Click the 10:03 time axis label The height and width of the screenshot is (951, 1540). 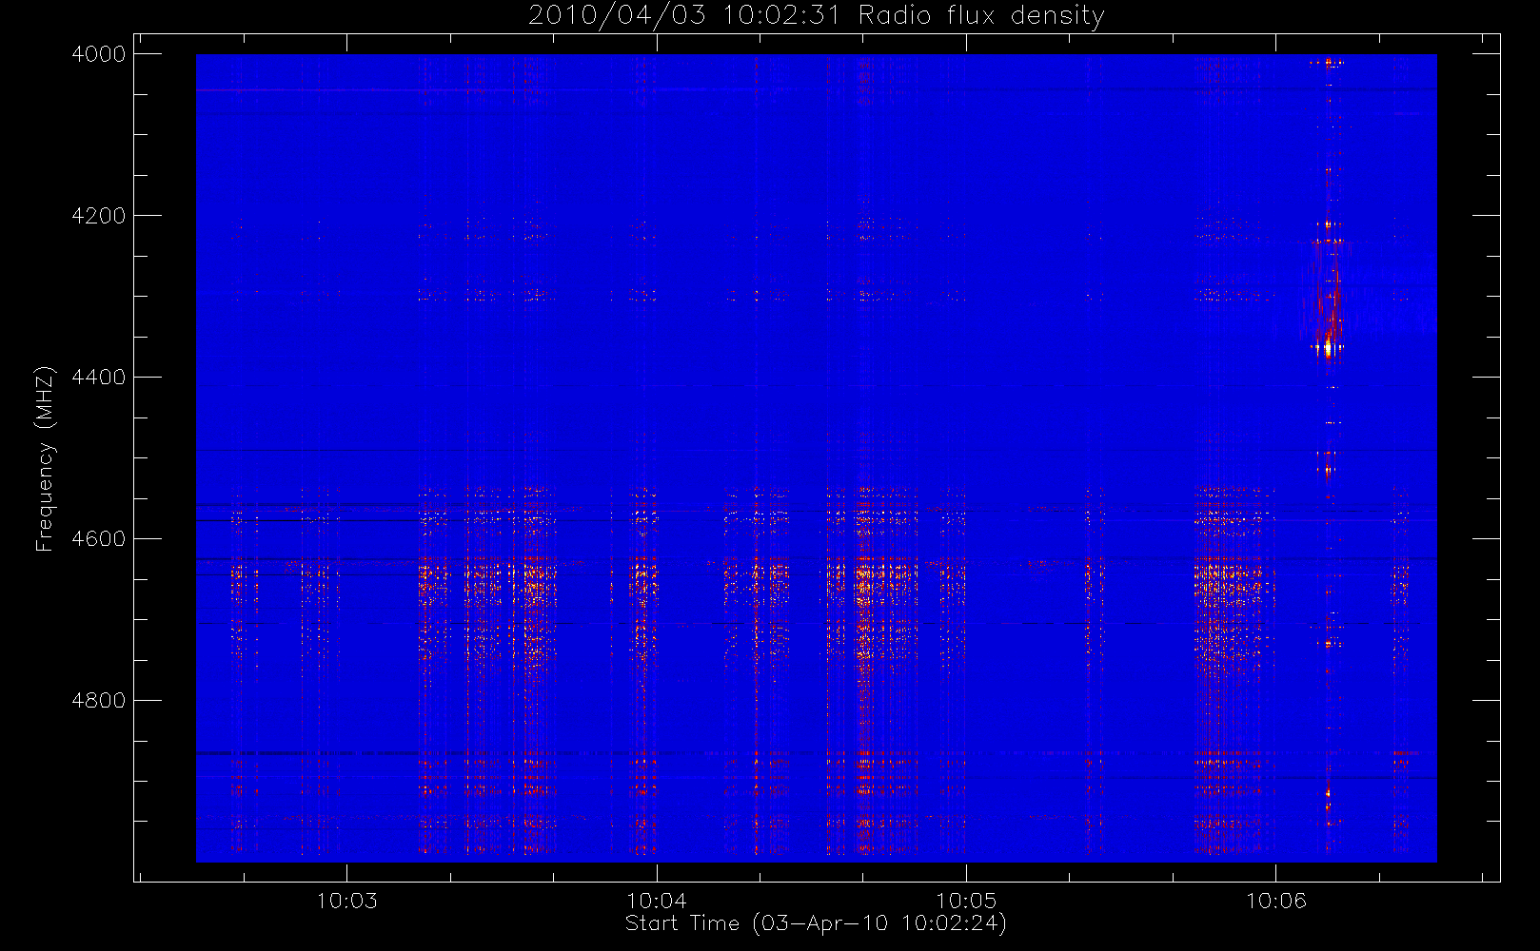pyautogui.click(x=346, y=901)
